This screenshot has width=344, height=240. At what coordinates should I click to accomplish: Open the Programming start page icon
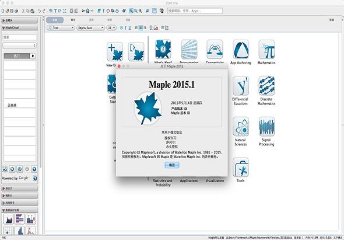189,49
